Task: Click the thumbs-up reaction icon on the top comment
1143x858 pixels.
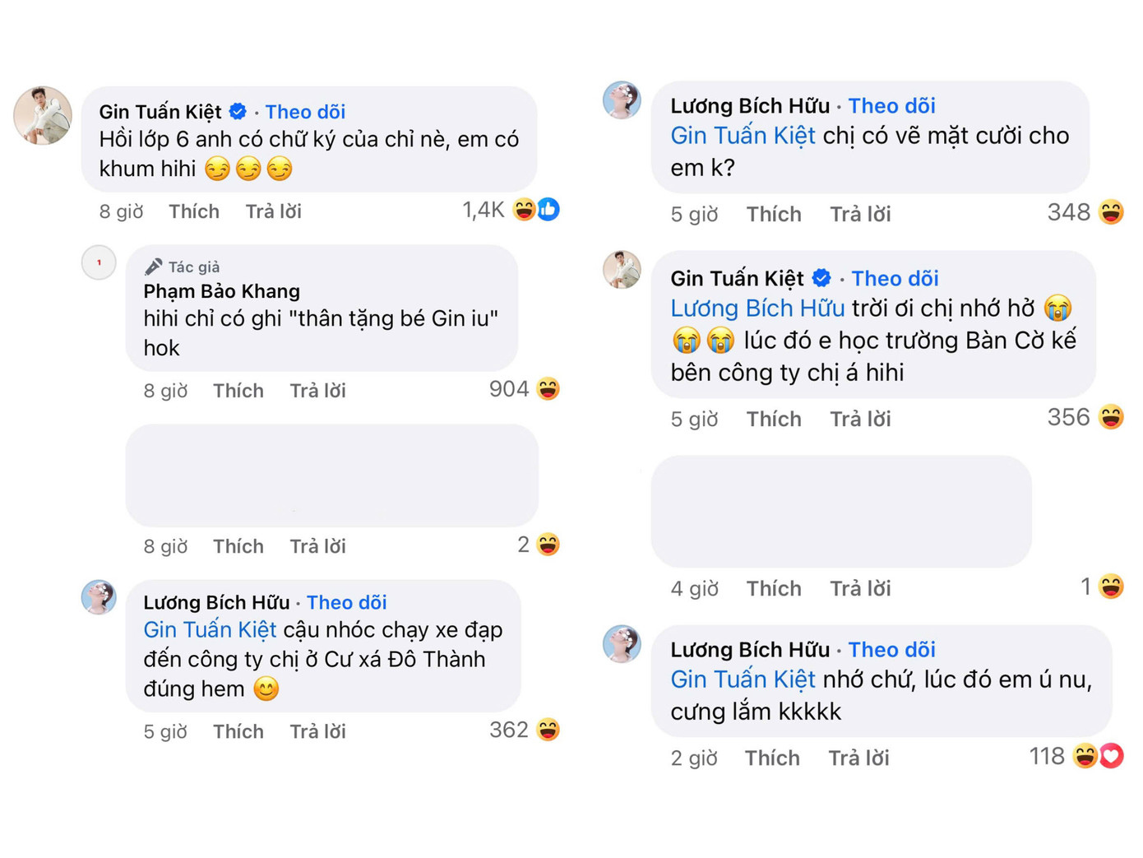Action: pos(549,210)
